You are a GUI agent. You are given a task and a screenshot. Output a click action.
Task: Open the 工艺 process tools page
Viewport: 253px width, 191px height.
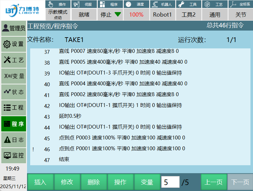13,60
